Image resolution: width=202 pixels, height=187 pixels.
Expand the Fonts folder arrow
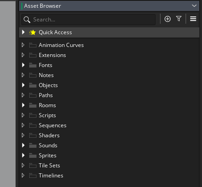(x=23, y=65)
